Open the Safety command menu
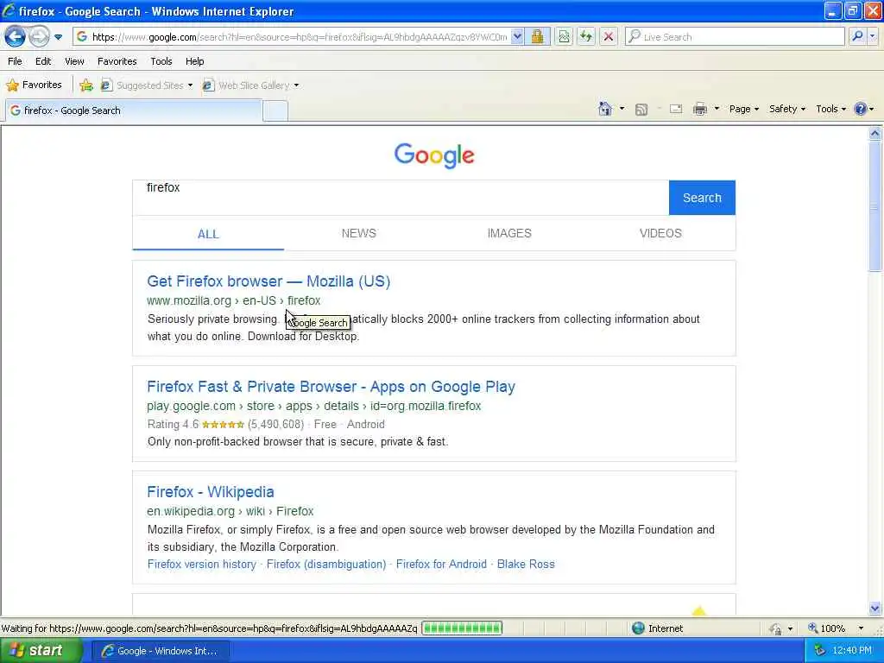The image size is (884, 663). [787, 109]
